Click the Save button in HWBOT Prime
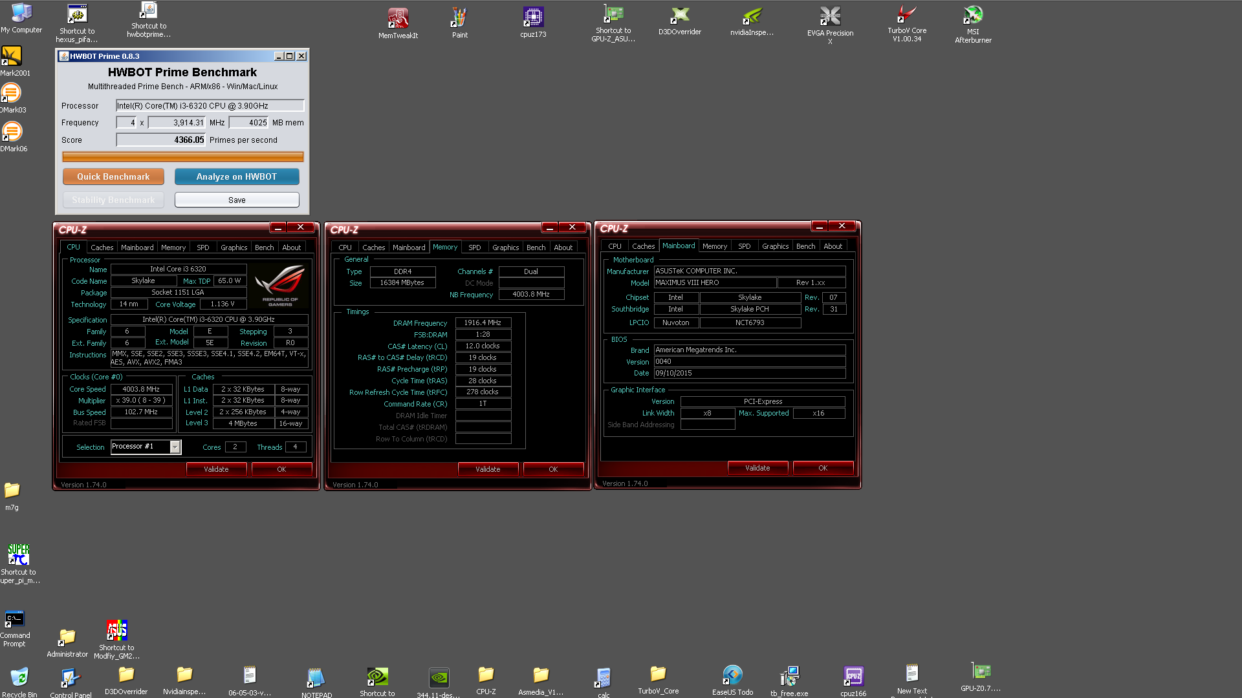Viewport: 1242px width, 698px height. click(237, 200)
